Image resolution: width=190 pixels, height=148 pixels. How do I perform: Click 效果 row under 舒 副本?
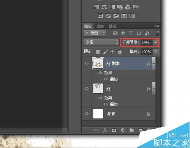(x=108, y=73)
